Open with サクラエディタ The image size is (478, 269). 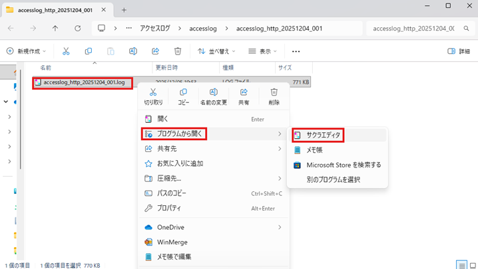[x=338, y=135]
